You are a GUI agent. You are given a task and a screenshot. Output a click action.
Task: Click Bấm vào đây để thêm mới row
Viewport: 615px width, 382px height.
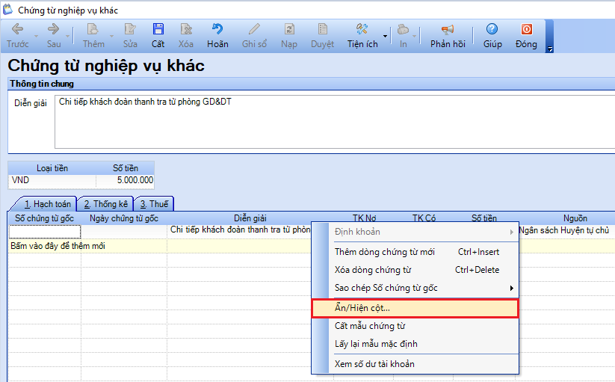58,246
